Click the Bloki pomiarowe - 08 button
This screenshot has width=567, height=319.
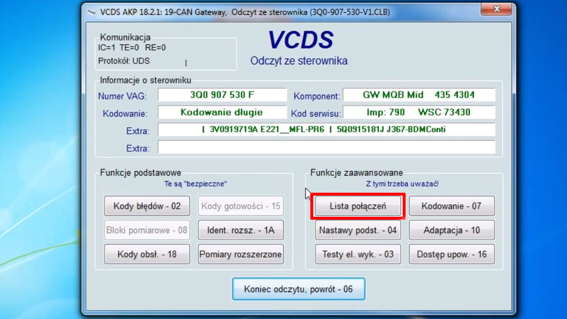pyautogui.click(x=147, y=230)
